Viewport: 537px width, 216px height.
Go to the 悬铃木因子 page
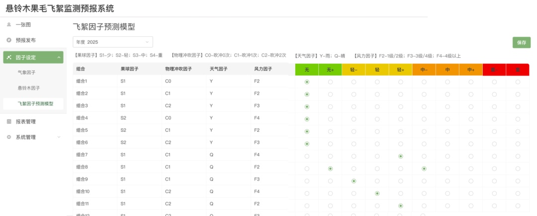point(28,88)
